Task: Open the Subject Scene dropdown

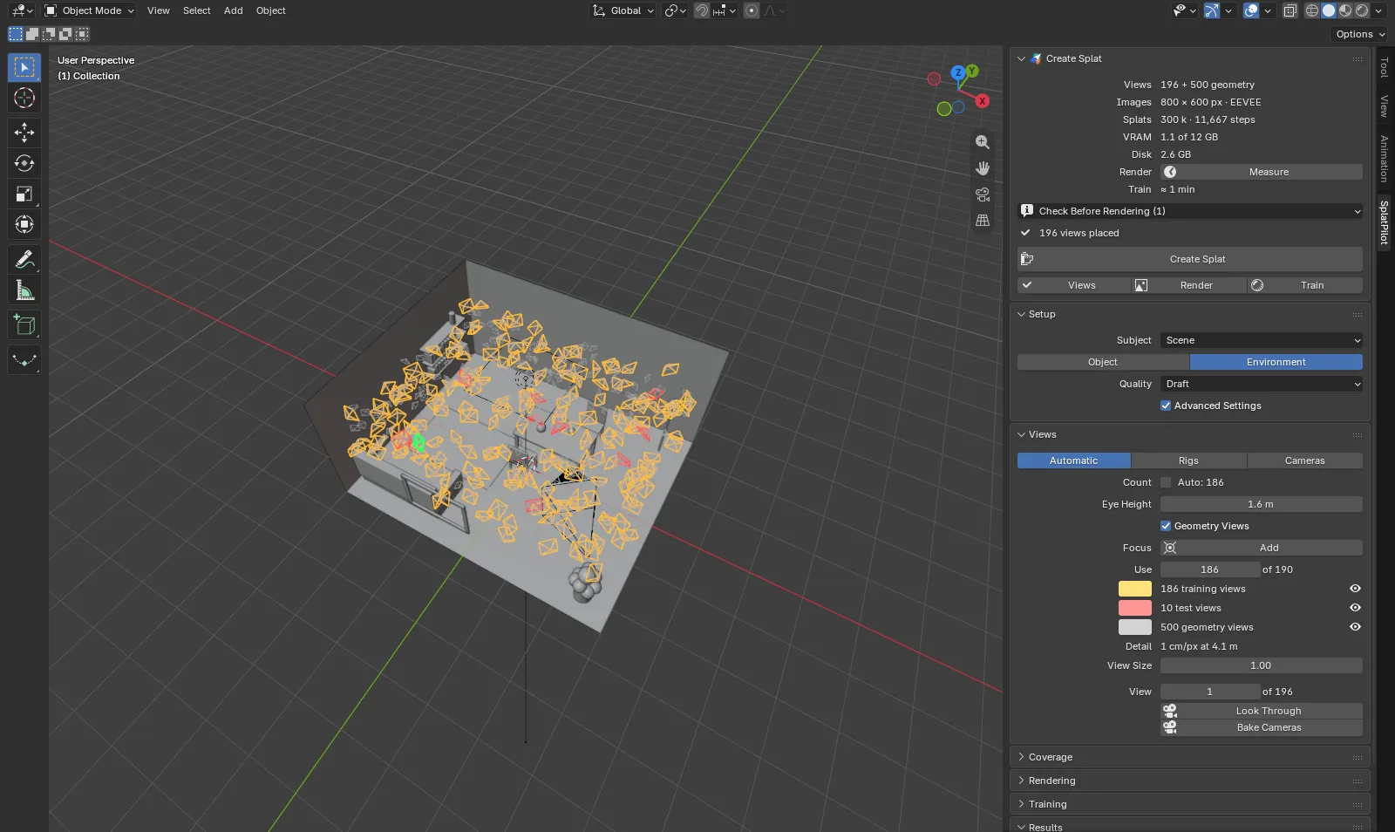Action: coord(1262,340)
